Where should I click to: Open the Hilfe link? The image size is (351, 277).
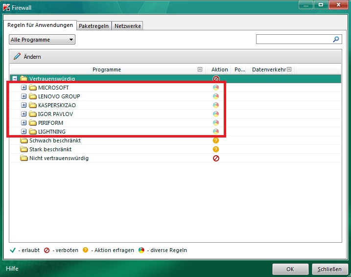(x=12, y=269)
